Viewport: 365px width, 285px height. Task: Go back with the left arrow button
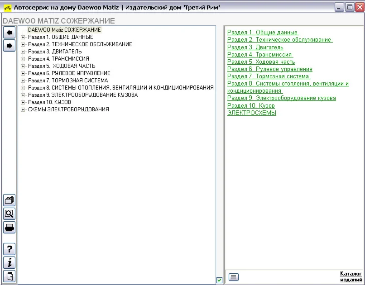10,33
